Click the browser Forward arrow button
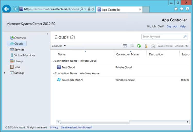193x132 pixels. [14, 9]
